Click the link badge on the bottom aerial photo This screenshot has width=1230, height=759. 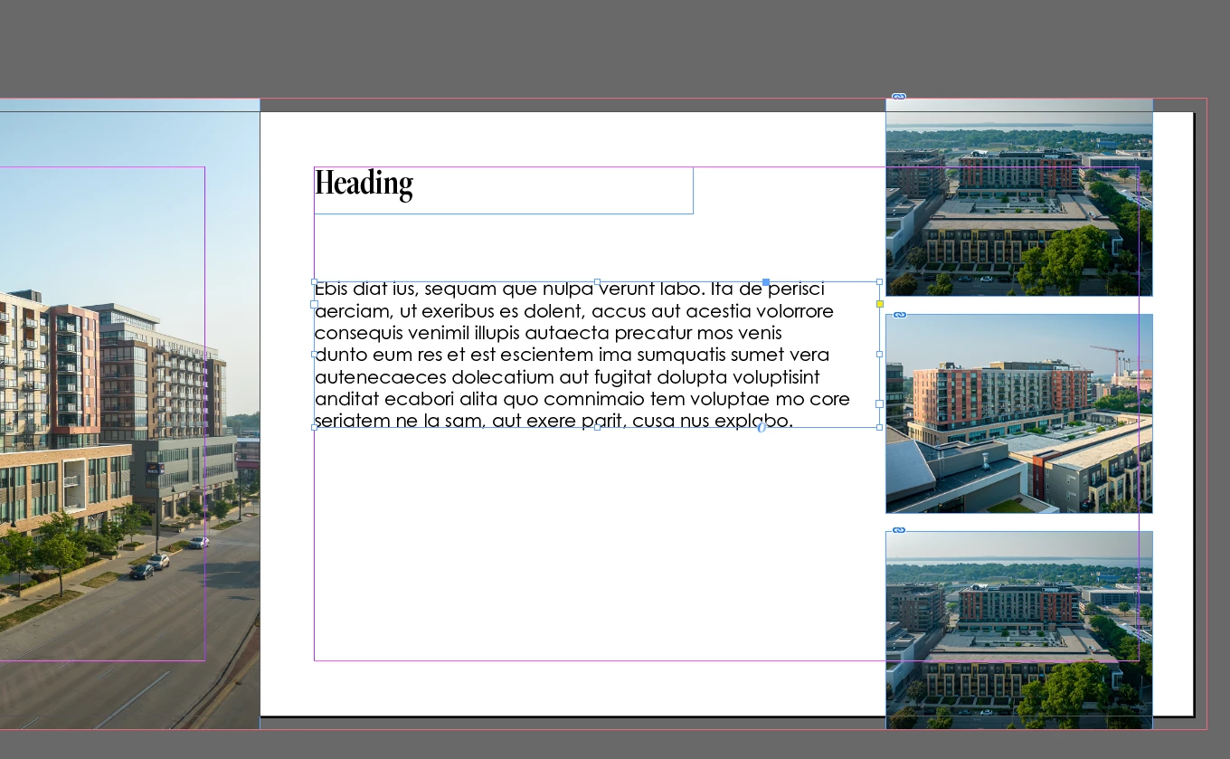click(x=899, y=530)
